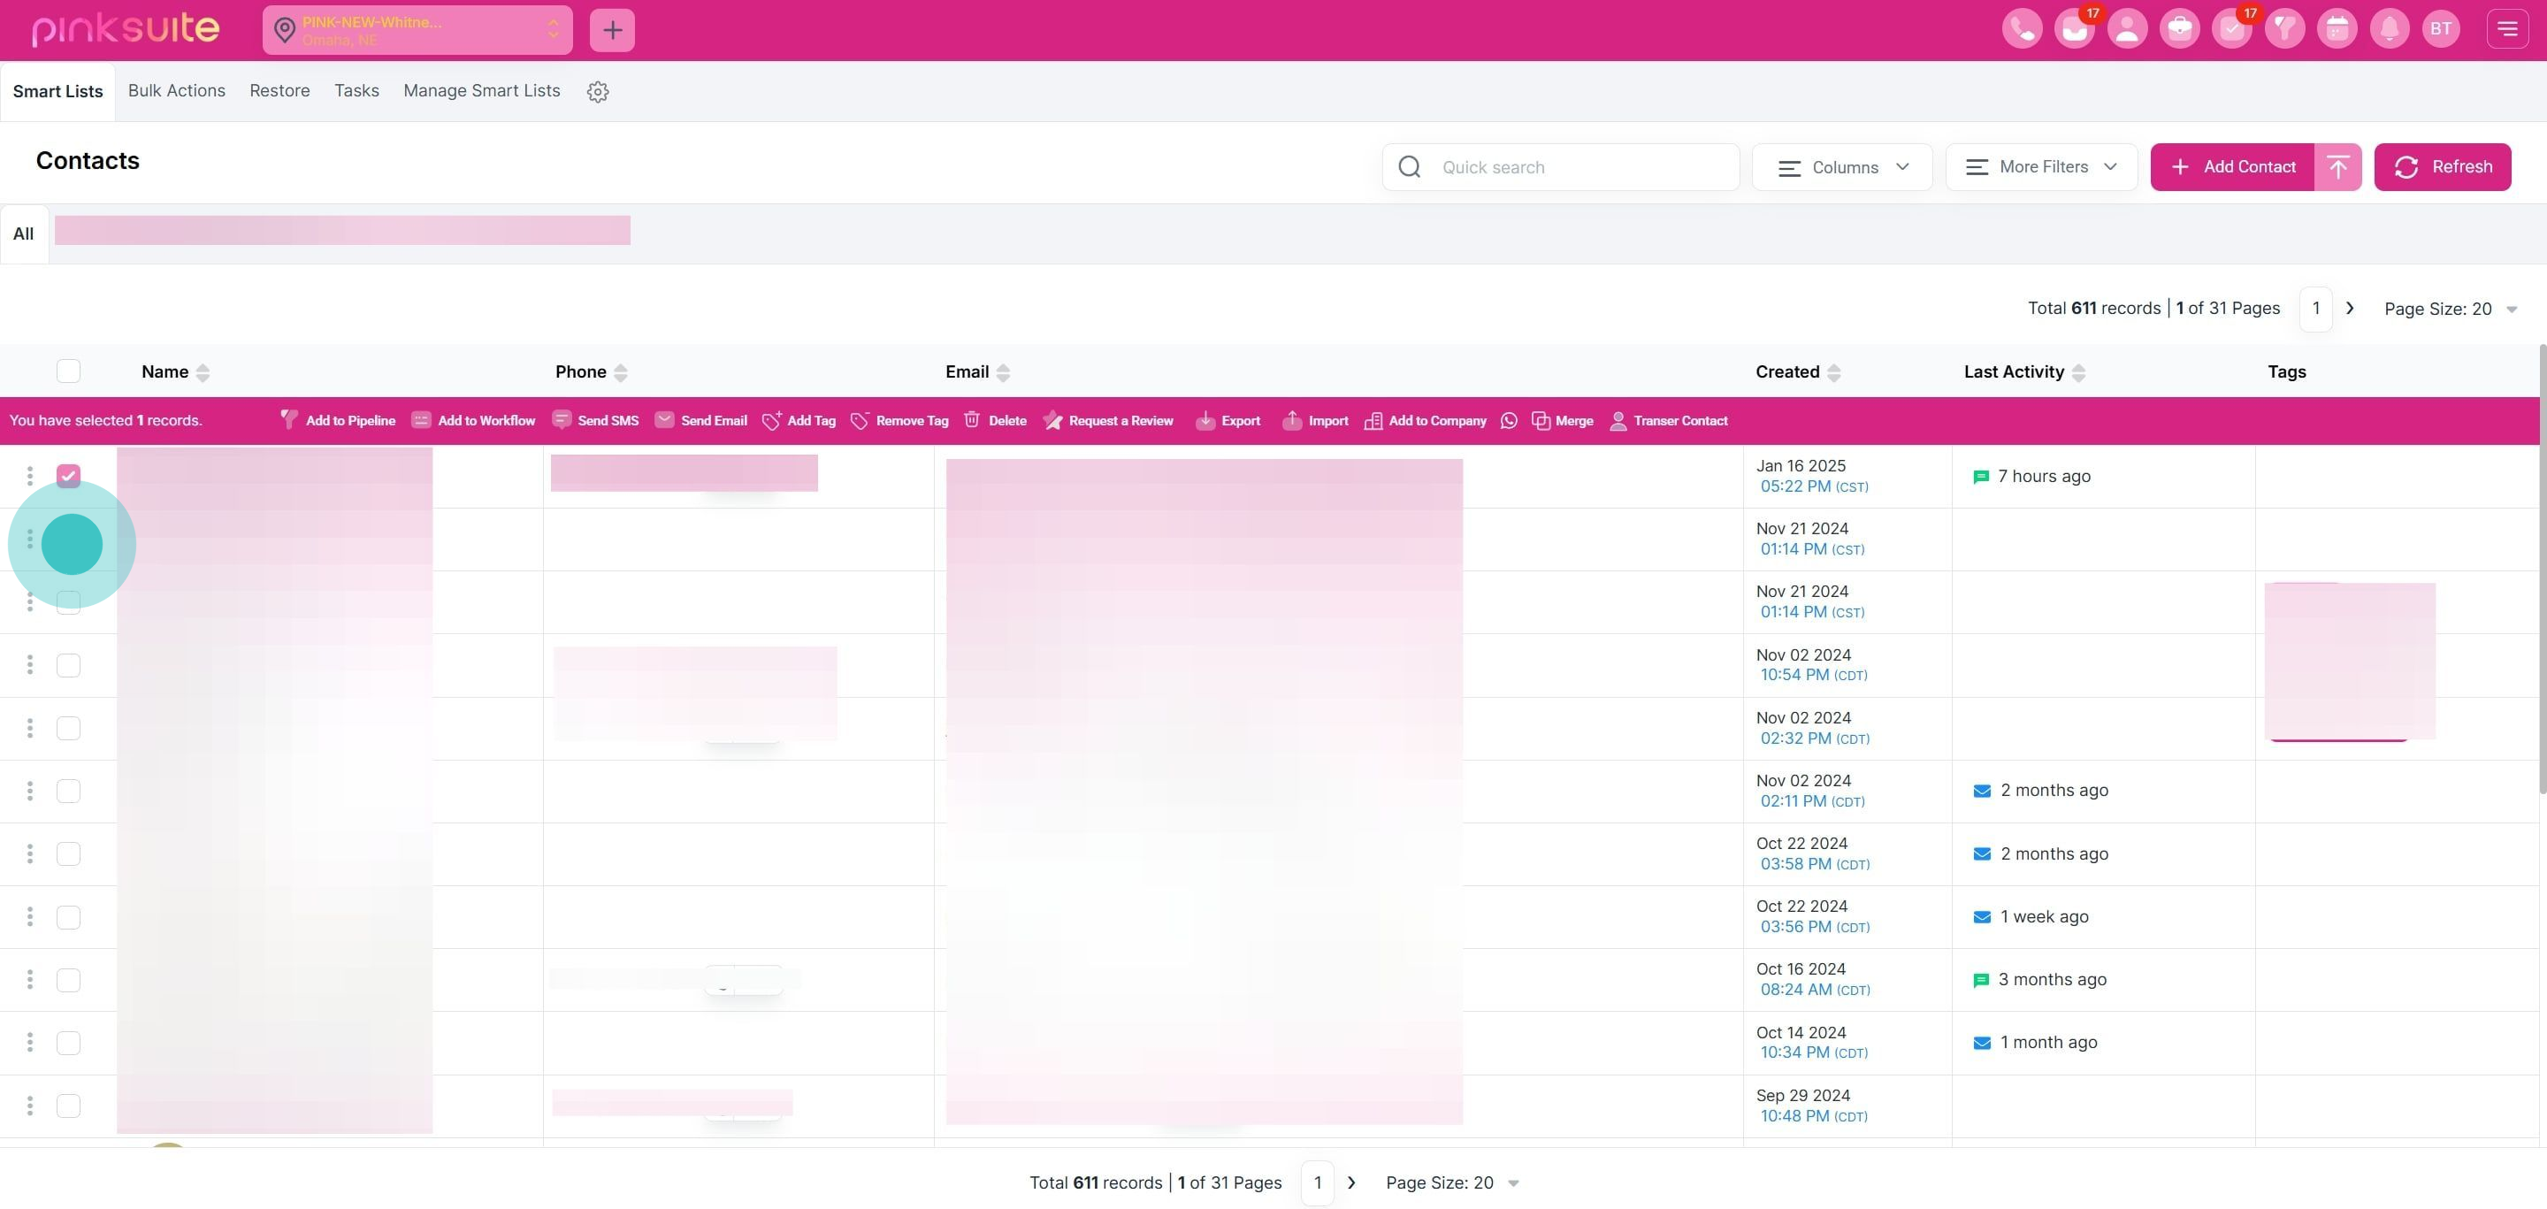Click the WhatsApp icon in bulk action bar
The image size is (2547, 1209).
[x=1508, y=421]
